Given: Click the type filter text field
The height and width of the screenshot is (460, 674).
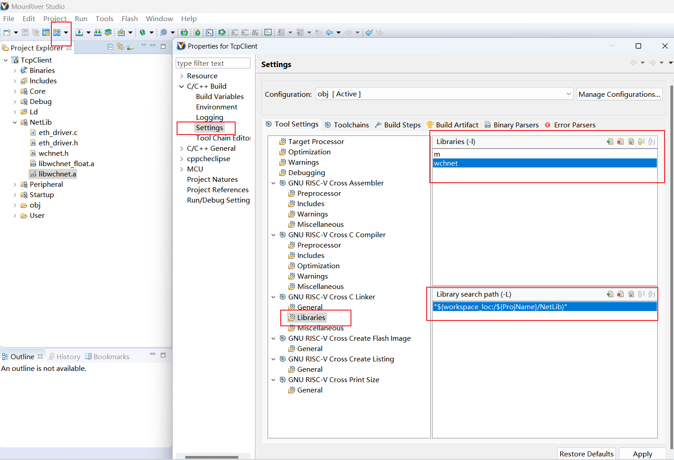Looking at the screenshot, I should coord(213,63).
